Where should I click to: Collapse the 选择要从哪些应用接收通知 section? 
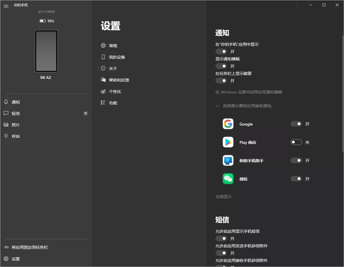(218, 105)
